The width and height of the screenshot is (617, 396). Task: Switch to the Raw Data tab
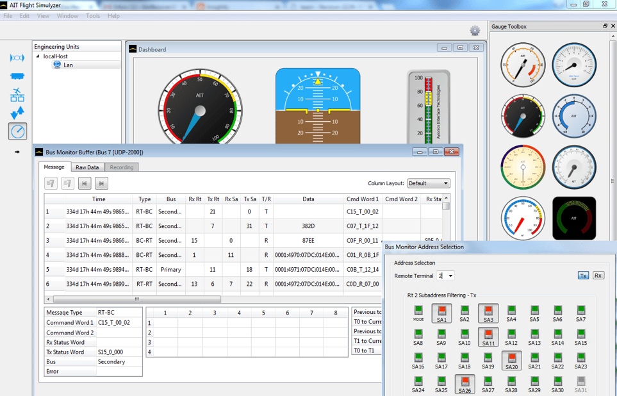(87, 167)
